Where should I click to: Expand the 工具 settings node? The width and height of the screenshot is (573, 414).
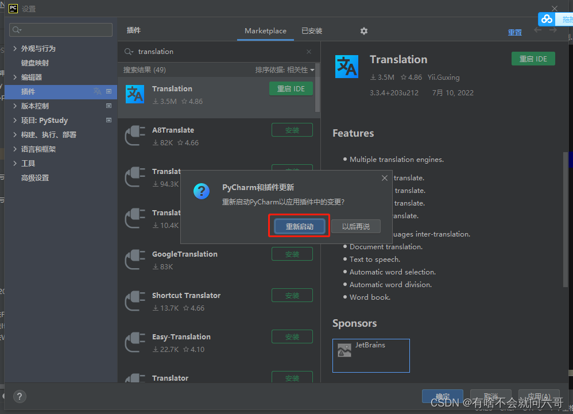(x=14, y=163)
